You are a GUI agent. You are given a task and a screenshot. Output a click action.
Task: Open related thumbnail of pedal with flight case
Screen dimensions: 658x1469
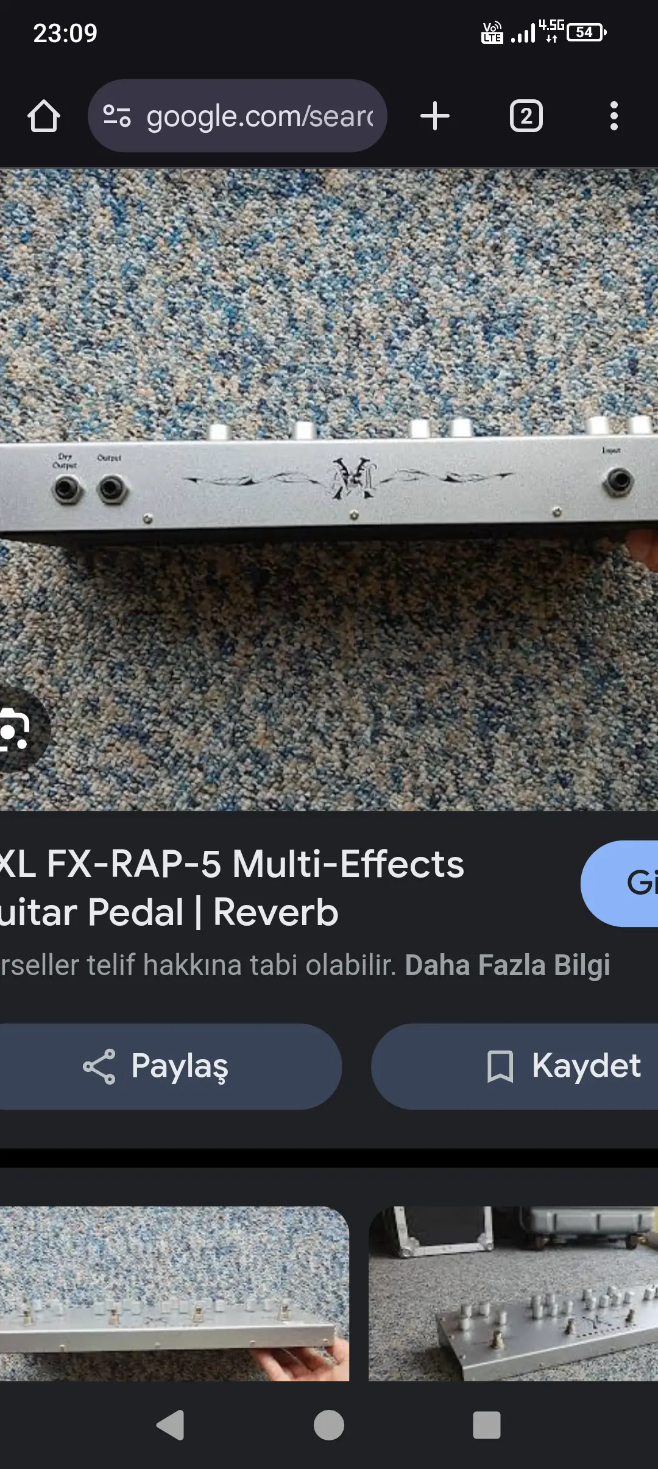[514, 1294]
